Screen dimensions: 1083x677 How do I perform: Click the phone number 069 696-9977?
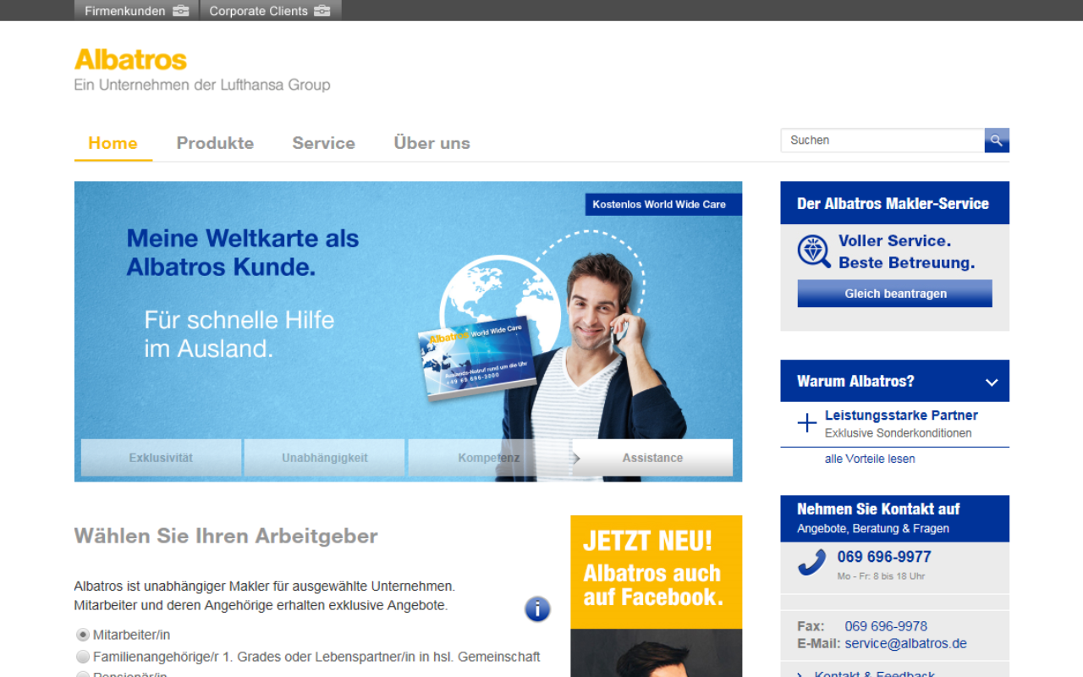(x=884, y=557)
